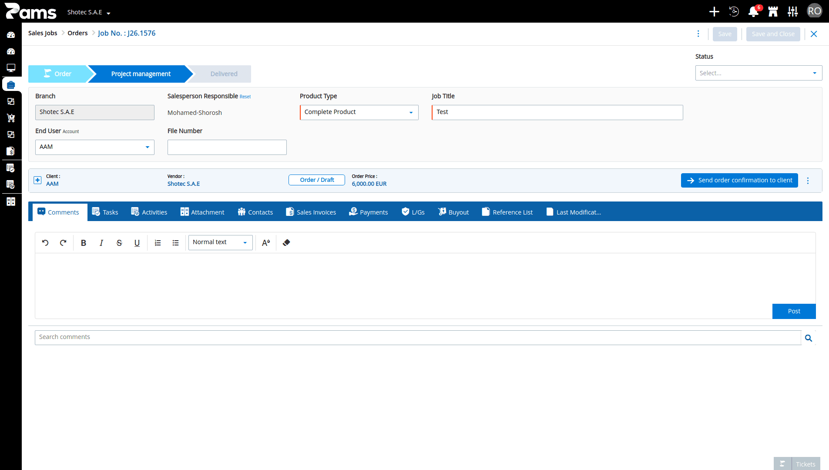The image size is (829, 470).
Task: Click the Order / Draft status button
Action: (x=317, y=180)
